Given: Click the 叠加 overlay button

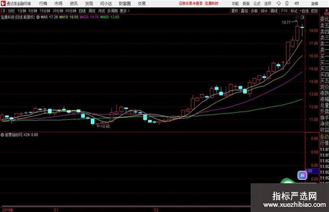Looking at the screenshot, I should pyautogui.click(x=244, y=11).
